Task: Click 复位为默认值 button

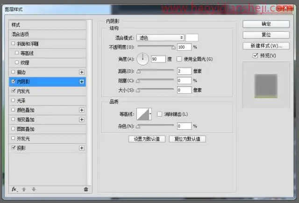Action: click(187, 139)
